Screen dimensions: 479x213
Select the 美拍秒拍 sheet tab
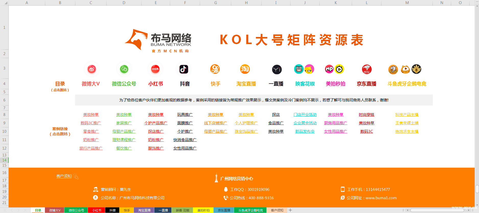(203, 210)
